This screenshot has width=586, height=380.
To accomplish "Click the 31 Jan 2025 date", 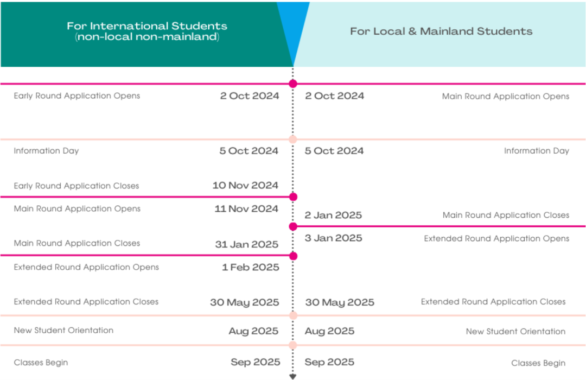I will coord(247,245).
